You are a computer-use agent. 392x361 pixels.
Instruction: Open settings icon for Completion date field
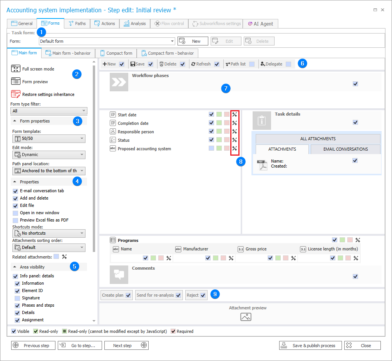pos(235,123)
